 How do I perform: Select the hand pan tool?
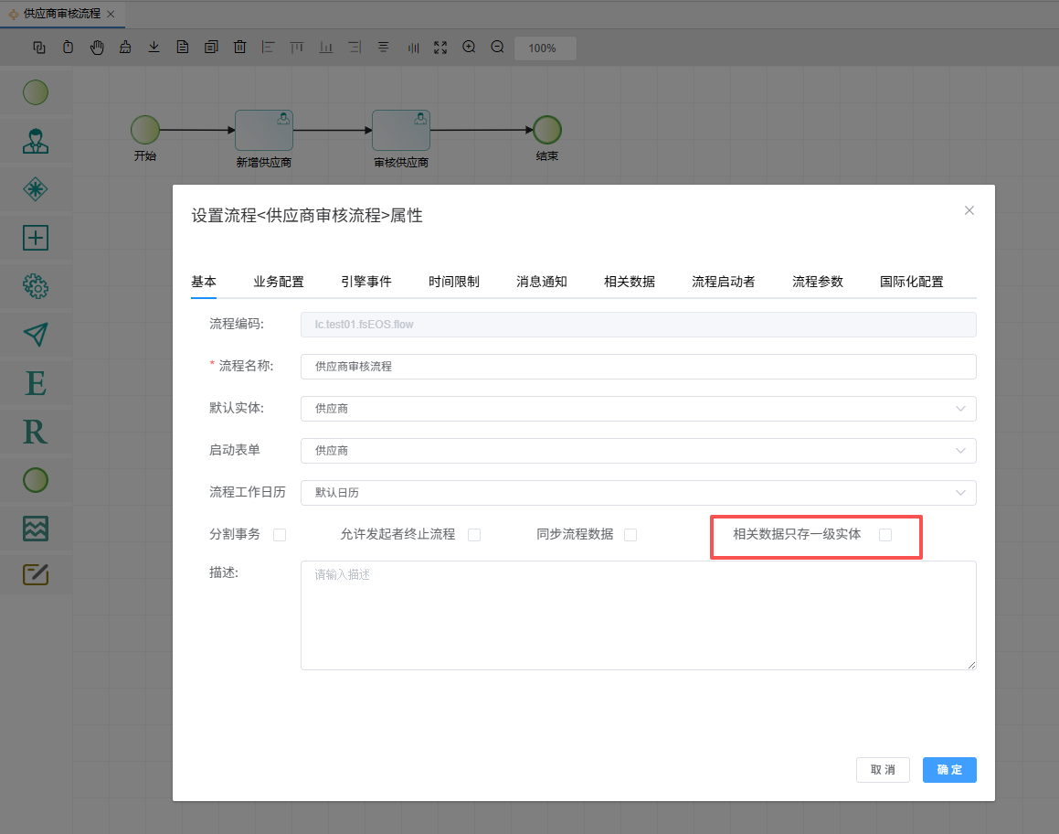(x=97, y=48)
